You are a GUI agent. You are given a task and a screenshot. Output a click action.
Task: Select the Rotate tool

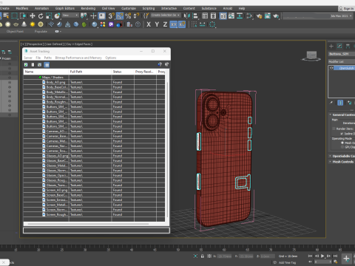tap(41, 16)
